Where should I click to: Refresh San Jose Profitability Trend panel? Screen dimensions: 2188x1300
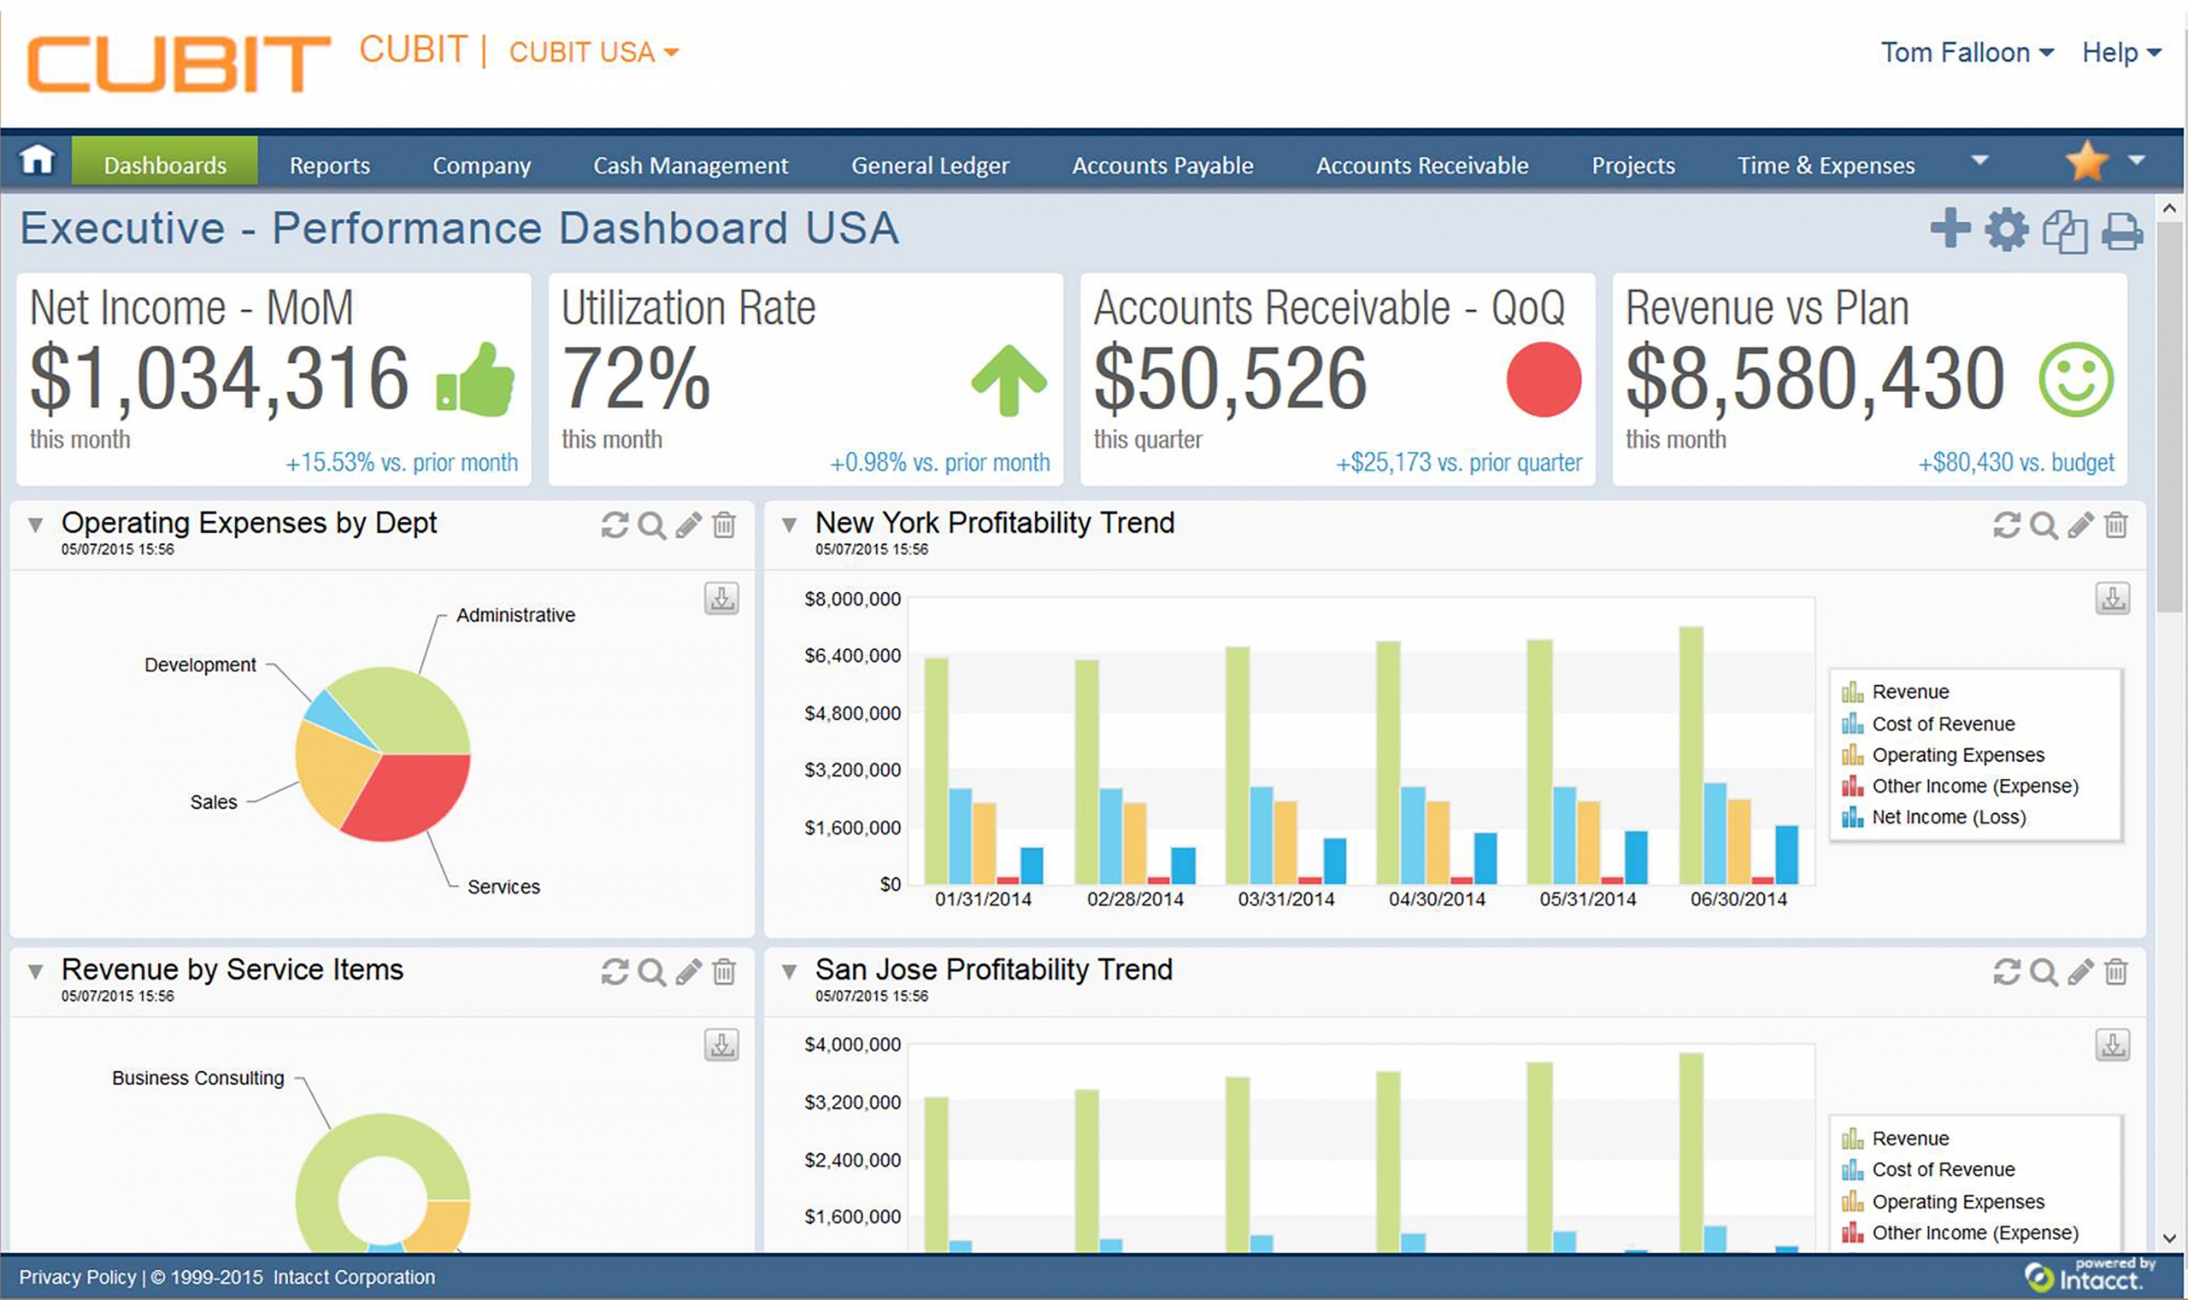click(x=2007, y=972)
